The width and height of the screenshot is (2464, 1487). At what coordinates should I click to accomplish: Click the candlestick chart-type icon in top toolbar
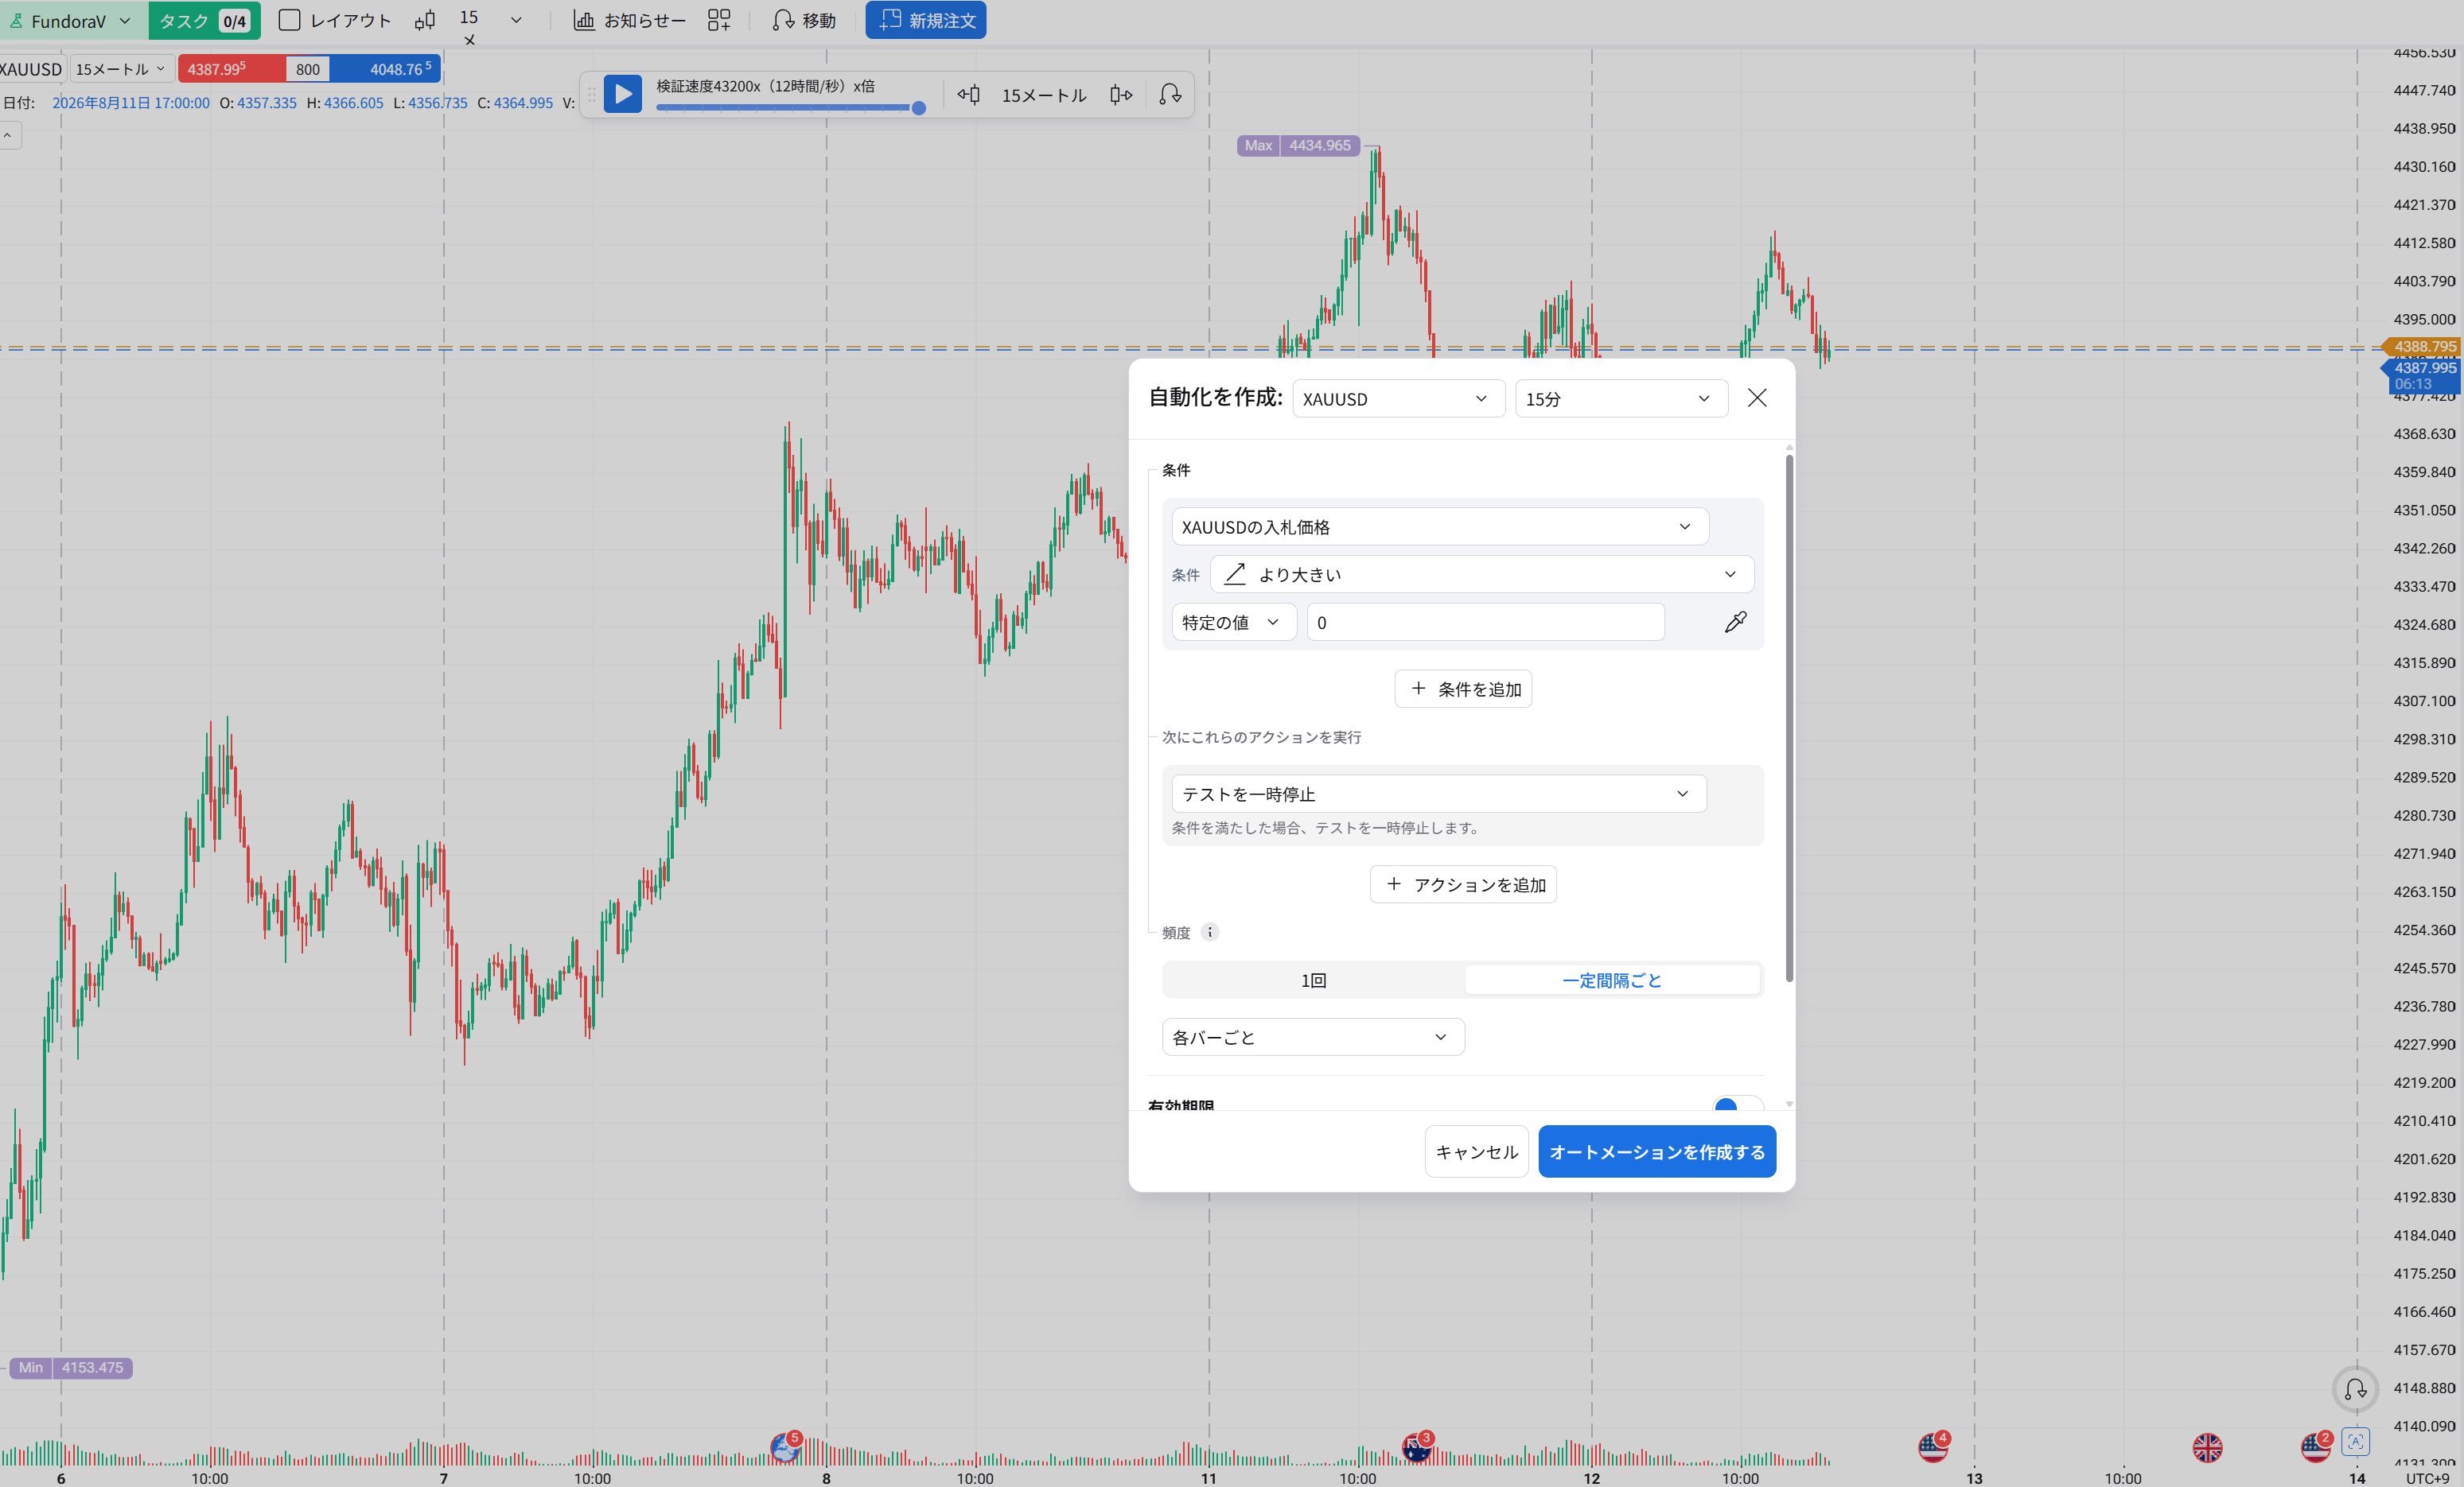coord(425,20)
